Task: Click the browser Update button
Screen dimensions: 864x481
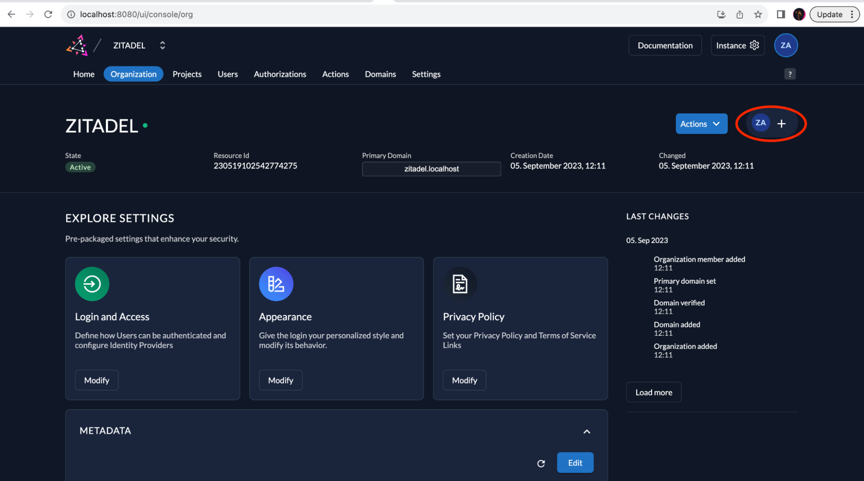Action: pos(829,14)
